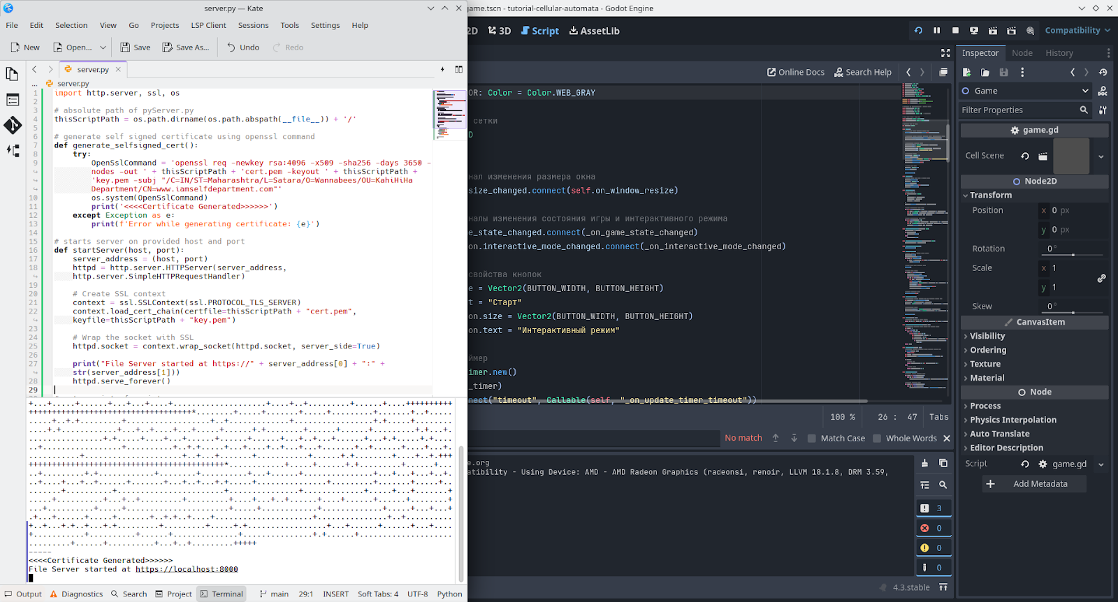Load an existing resource in Inspector

tap(985, 72)
